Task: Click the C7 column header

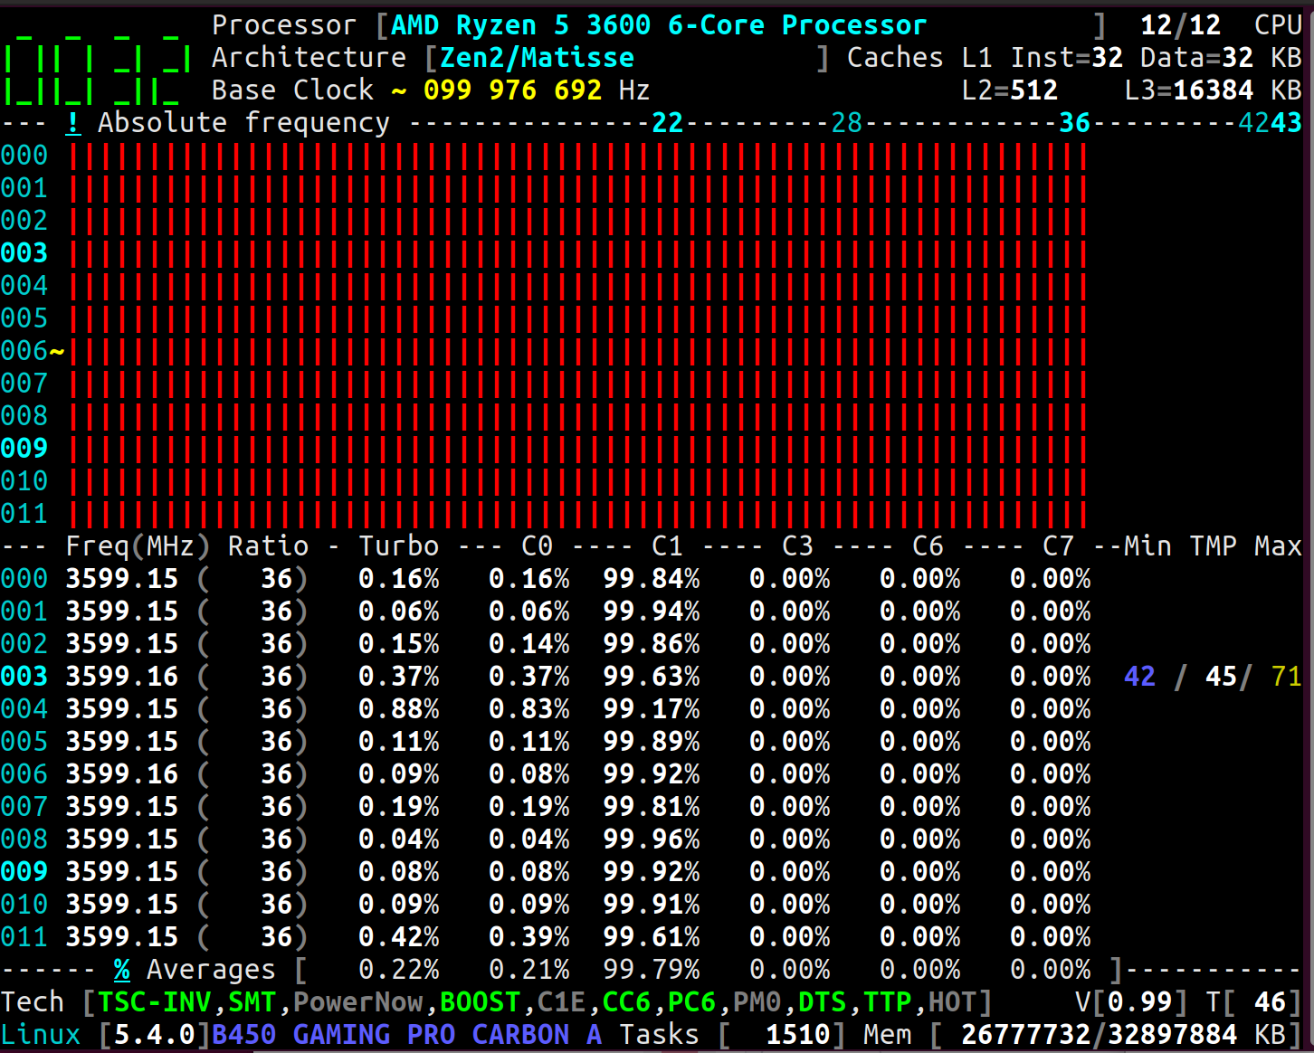Action: click(x=1058, y=546)
